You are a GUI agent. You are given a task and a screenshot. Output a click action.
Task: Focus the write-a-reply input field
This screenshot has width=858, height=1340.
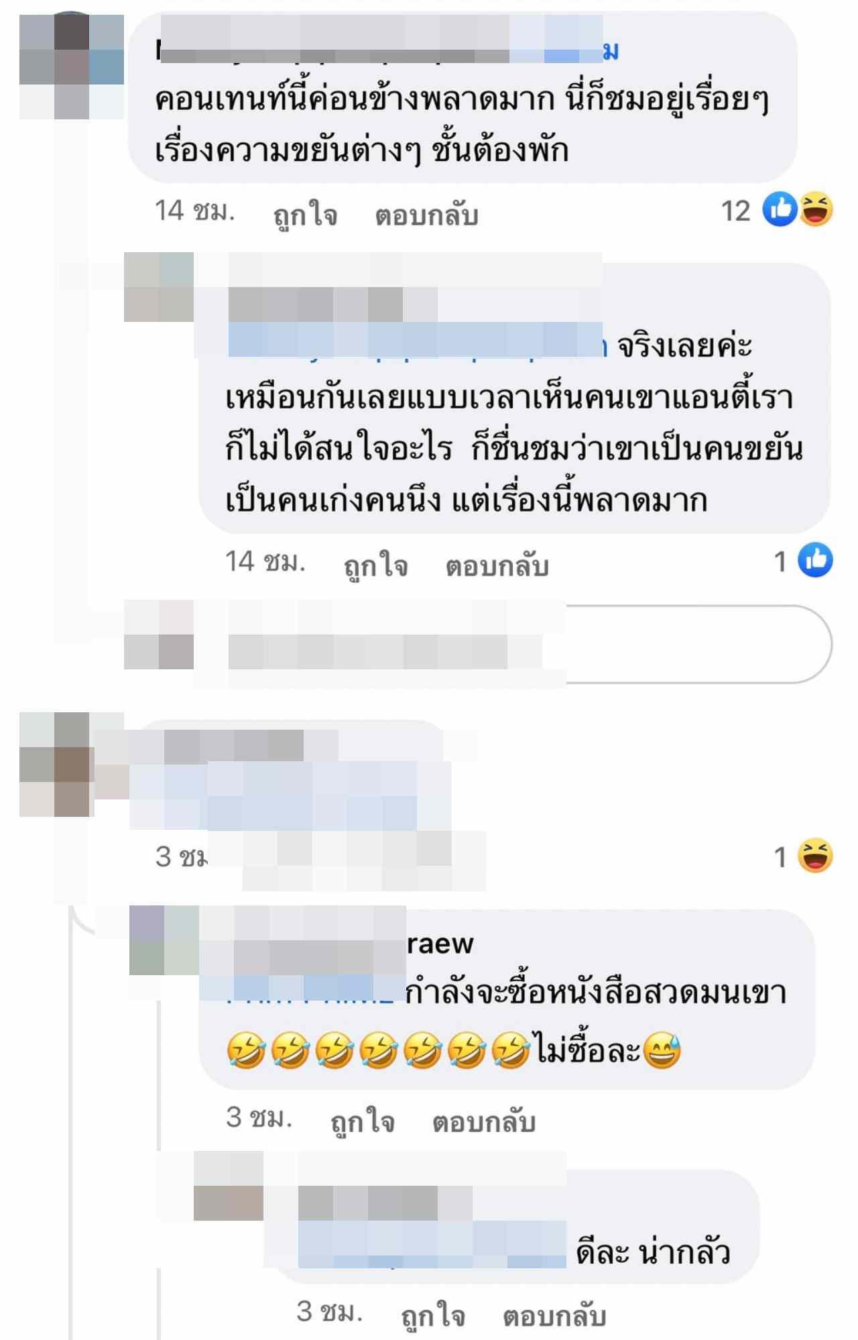513,645
